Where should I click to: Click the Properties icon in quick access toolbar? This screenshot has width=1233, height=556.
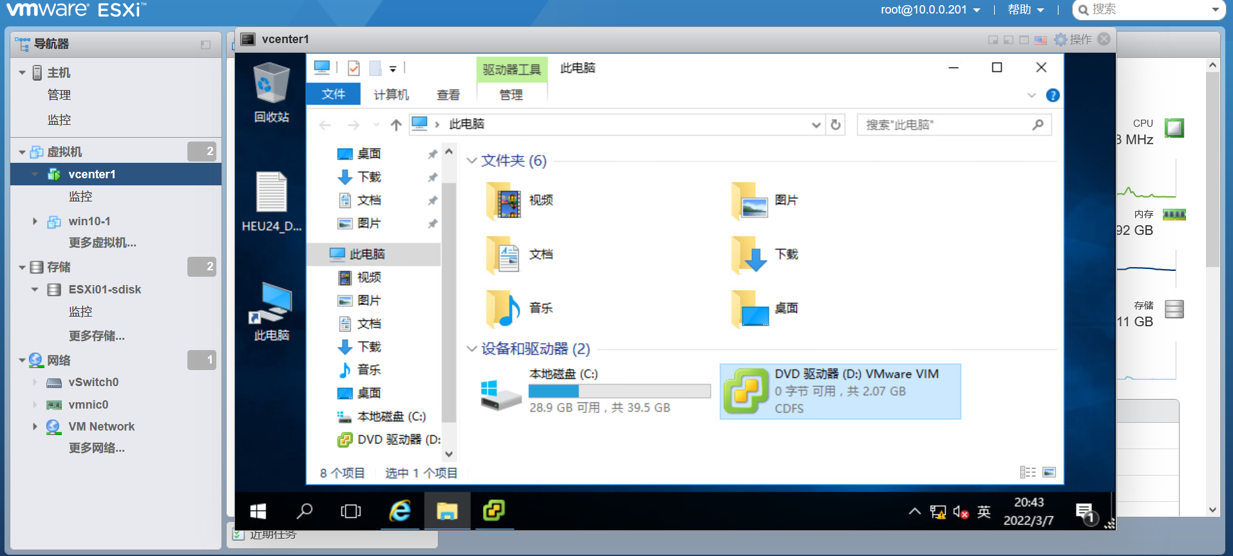(x=353, y=68)
